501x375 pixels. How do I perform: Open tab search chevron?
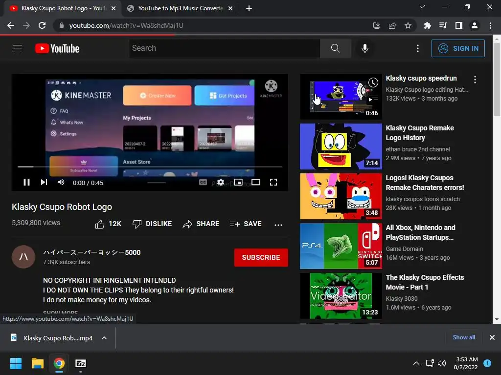point(422,7)
